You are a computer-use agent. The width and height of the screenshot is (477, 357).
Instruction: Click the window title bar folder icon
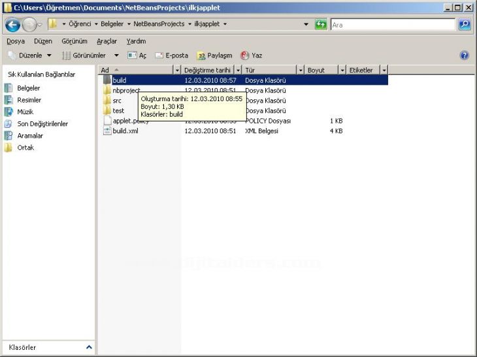point(7,8)
